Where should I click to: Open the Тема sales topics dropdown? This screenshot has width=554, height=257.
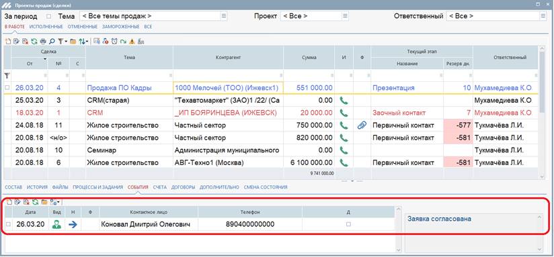point(224,16)
